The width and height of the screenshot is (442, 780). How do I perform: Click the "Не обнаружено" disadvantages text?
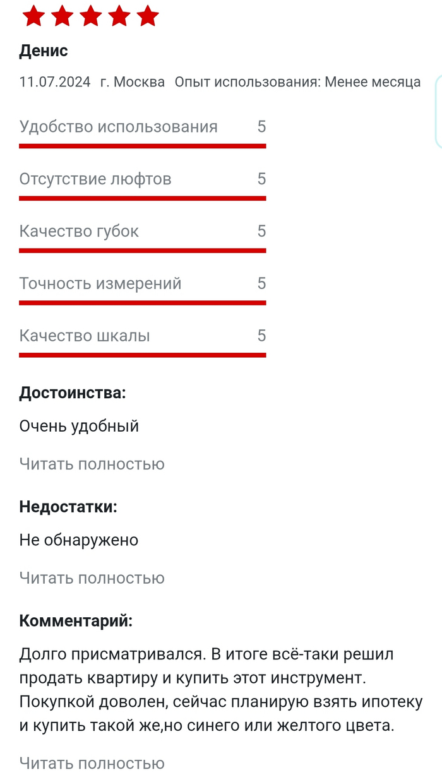(x=79, y=540)
